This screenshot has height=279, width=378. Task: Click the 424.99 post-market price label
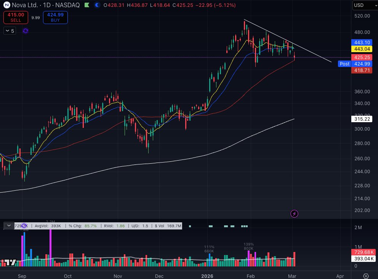point(362,64)
